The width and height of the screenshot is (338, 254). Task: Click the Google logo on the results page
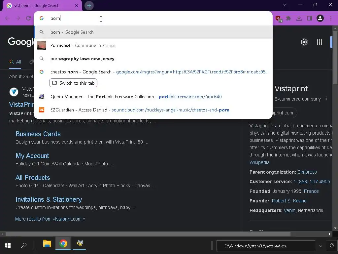point(21,42)
